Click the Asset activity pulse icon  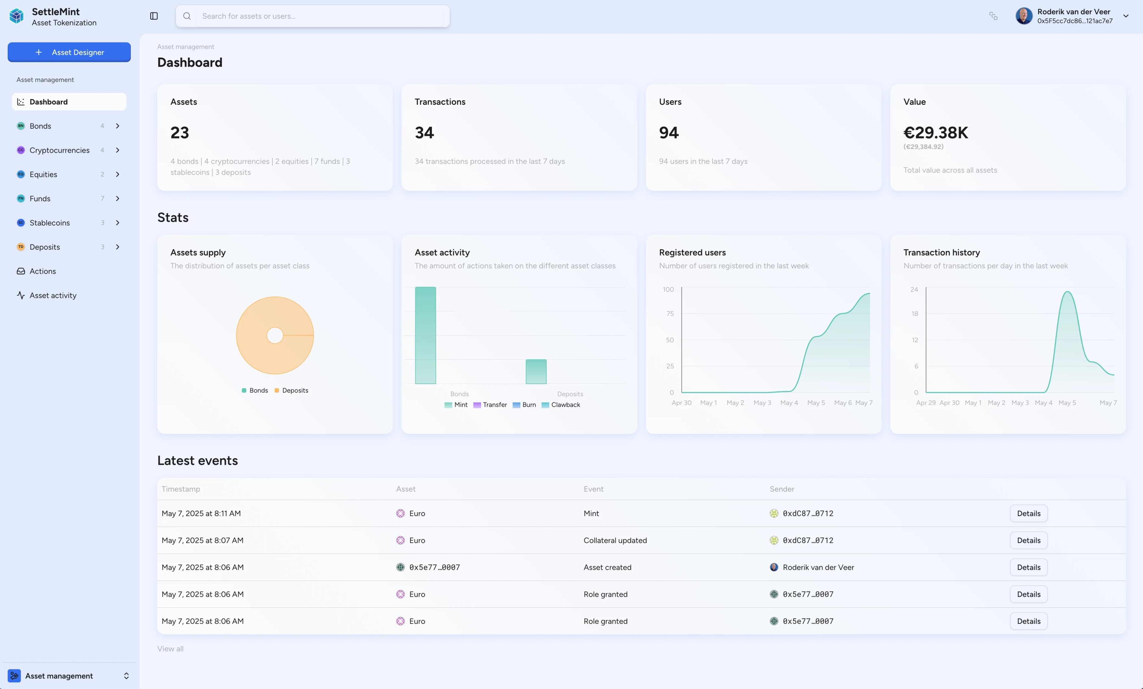point(21,295)
